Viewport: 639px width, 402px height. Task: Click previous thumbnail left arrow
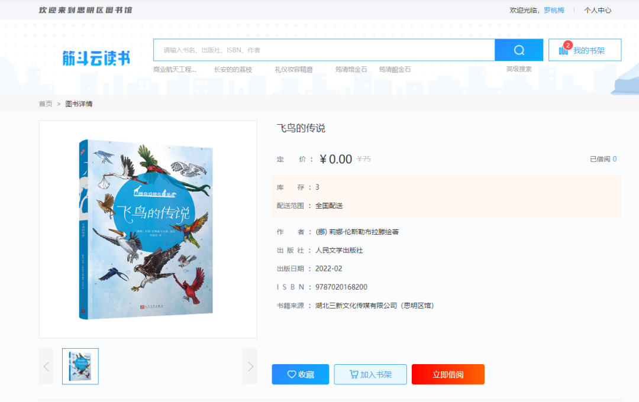pos(46,366)
